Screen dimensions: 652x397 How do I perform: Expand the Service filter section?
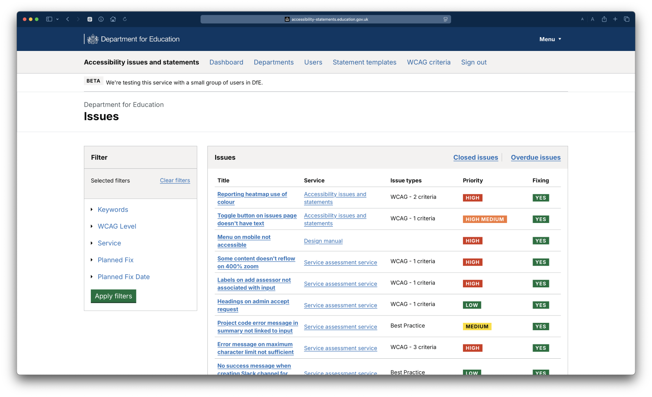click(x=109, y=243)
